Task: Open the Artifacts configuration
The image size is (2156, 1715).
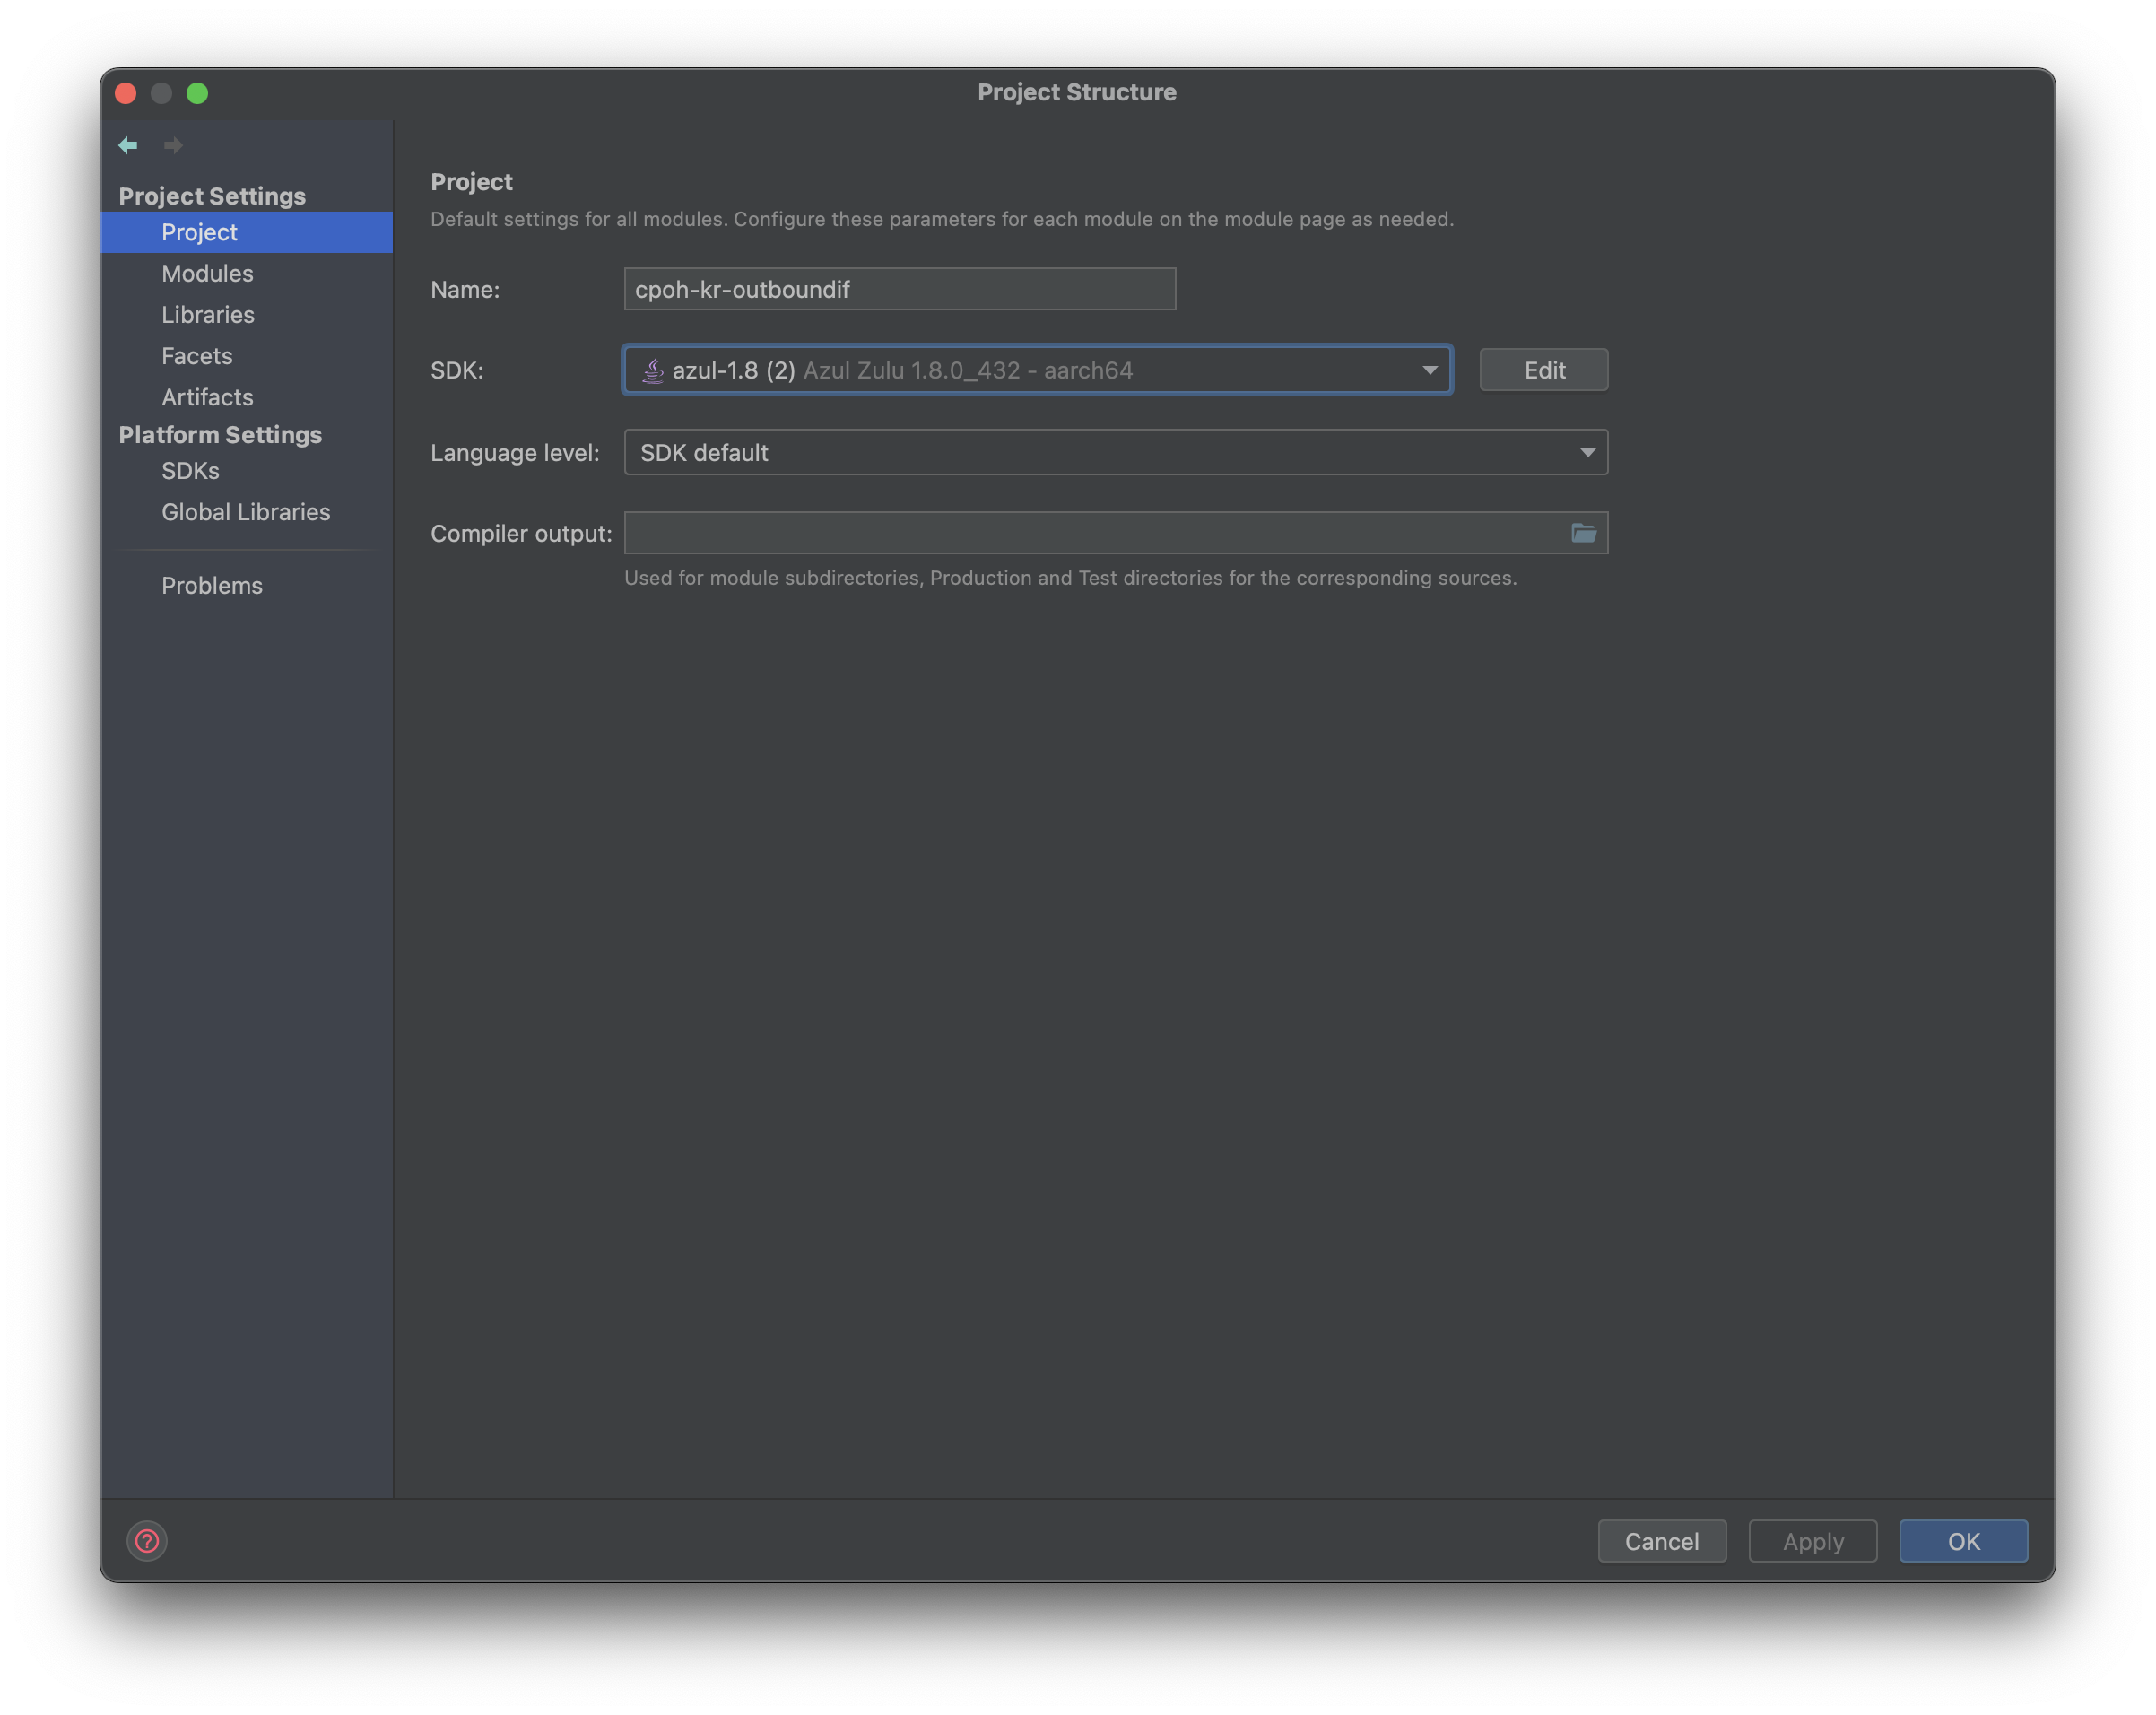Action: click(207, 397)
